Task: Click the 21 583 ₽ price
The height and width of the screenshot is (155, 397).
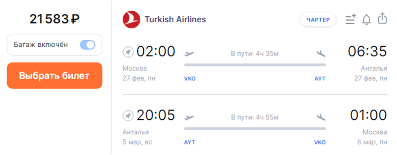Action: [54, 19]
